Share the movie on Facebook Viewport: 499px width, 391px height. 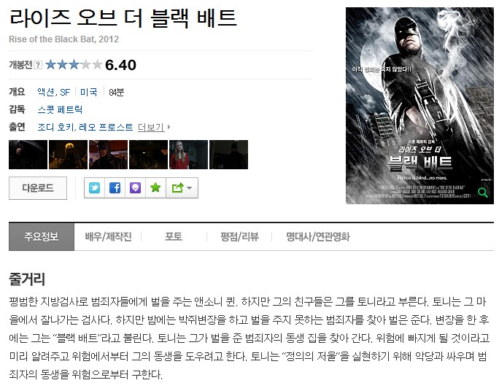(115, 188)
